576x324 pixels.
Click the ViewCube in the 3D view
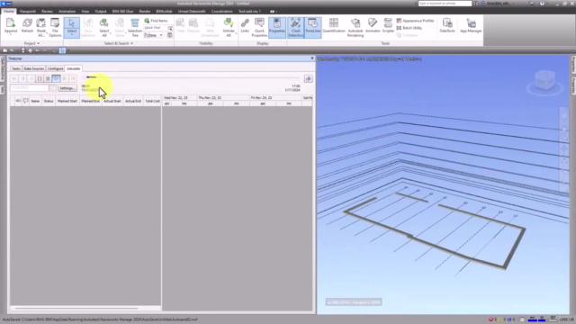(x=544, y=81)
